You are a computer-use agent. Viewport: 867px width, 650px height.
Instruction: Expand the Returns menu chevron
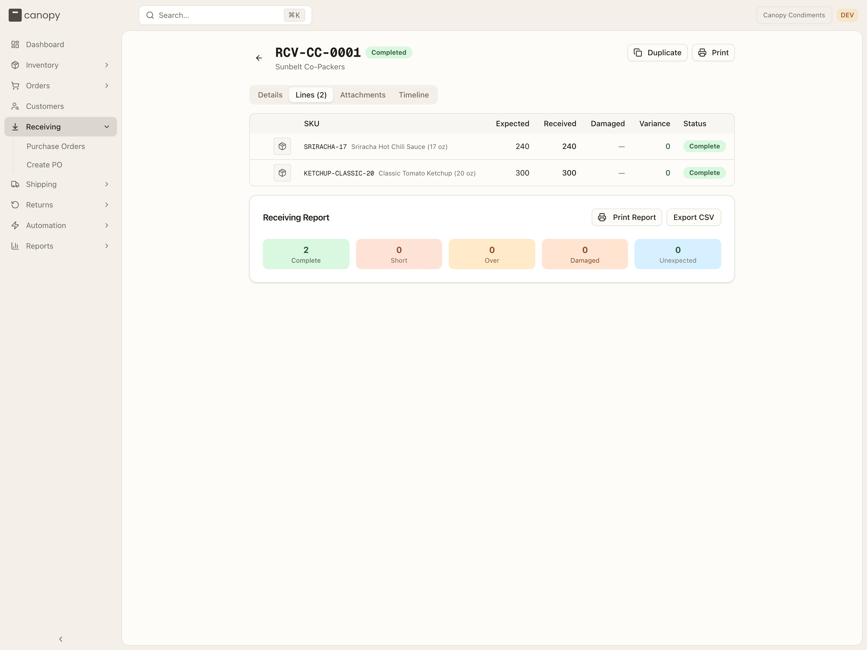(x=106, y=204)
